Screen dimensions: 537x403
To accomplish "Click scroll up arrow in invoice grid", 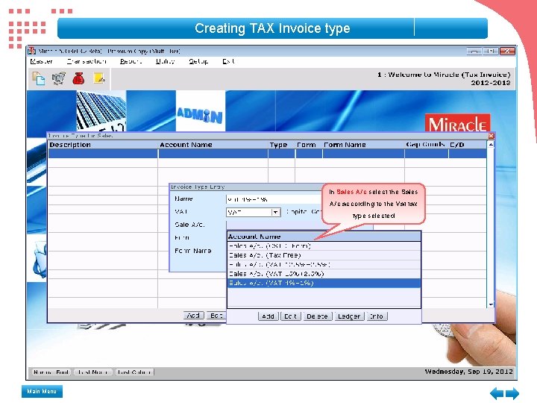I will (491, 145).
